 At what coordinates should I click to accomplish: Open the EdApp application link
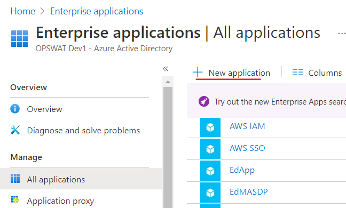242,170
